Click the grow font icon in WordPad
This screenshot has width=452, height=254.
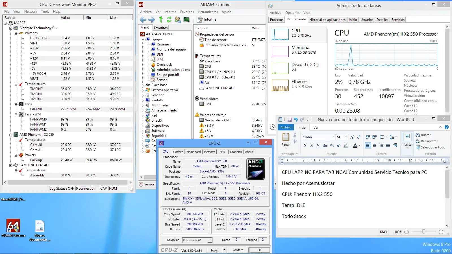click(x=352, y=137)
